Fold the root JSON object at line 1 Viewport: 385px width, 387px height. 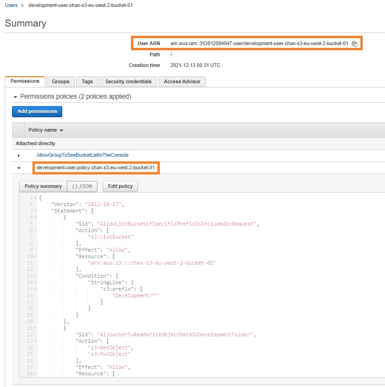(x=35, y=198)
